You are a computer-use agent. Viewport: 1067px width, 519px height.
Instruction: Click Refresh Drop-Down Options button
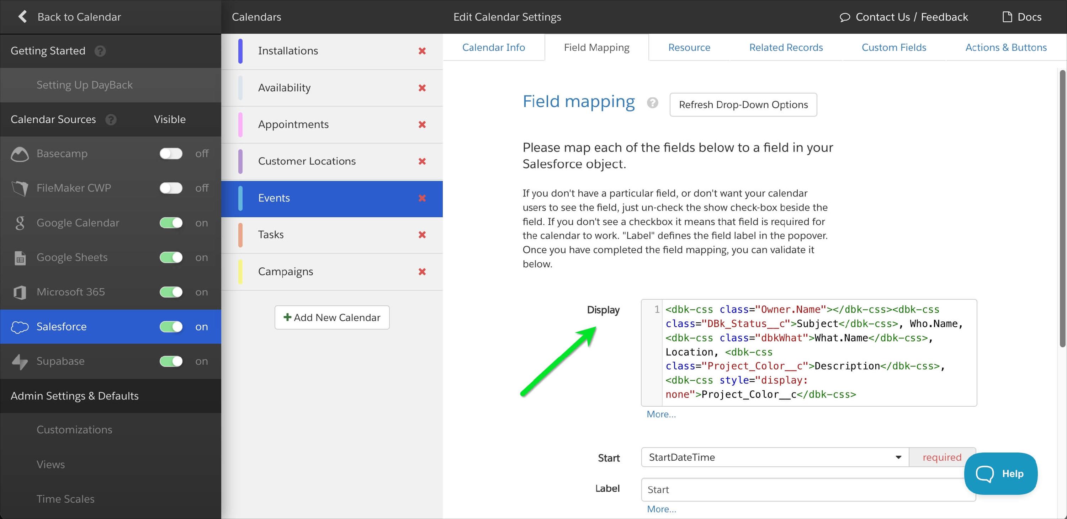[743, 105]
